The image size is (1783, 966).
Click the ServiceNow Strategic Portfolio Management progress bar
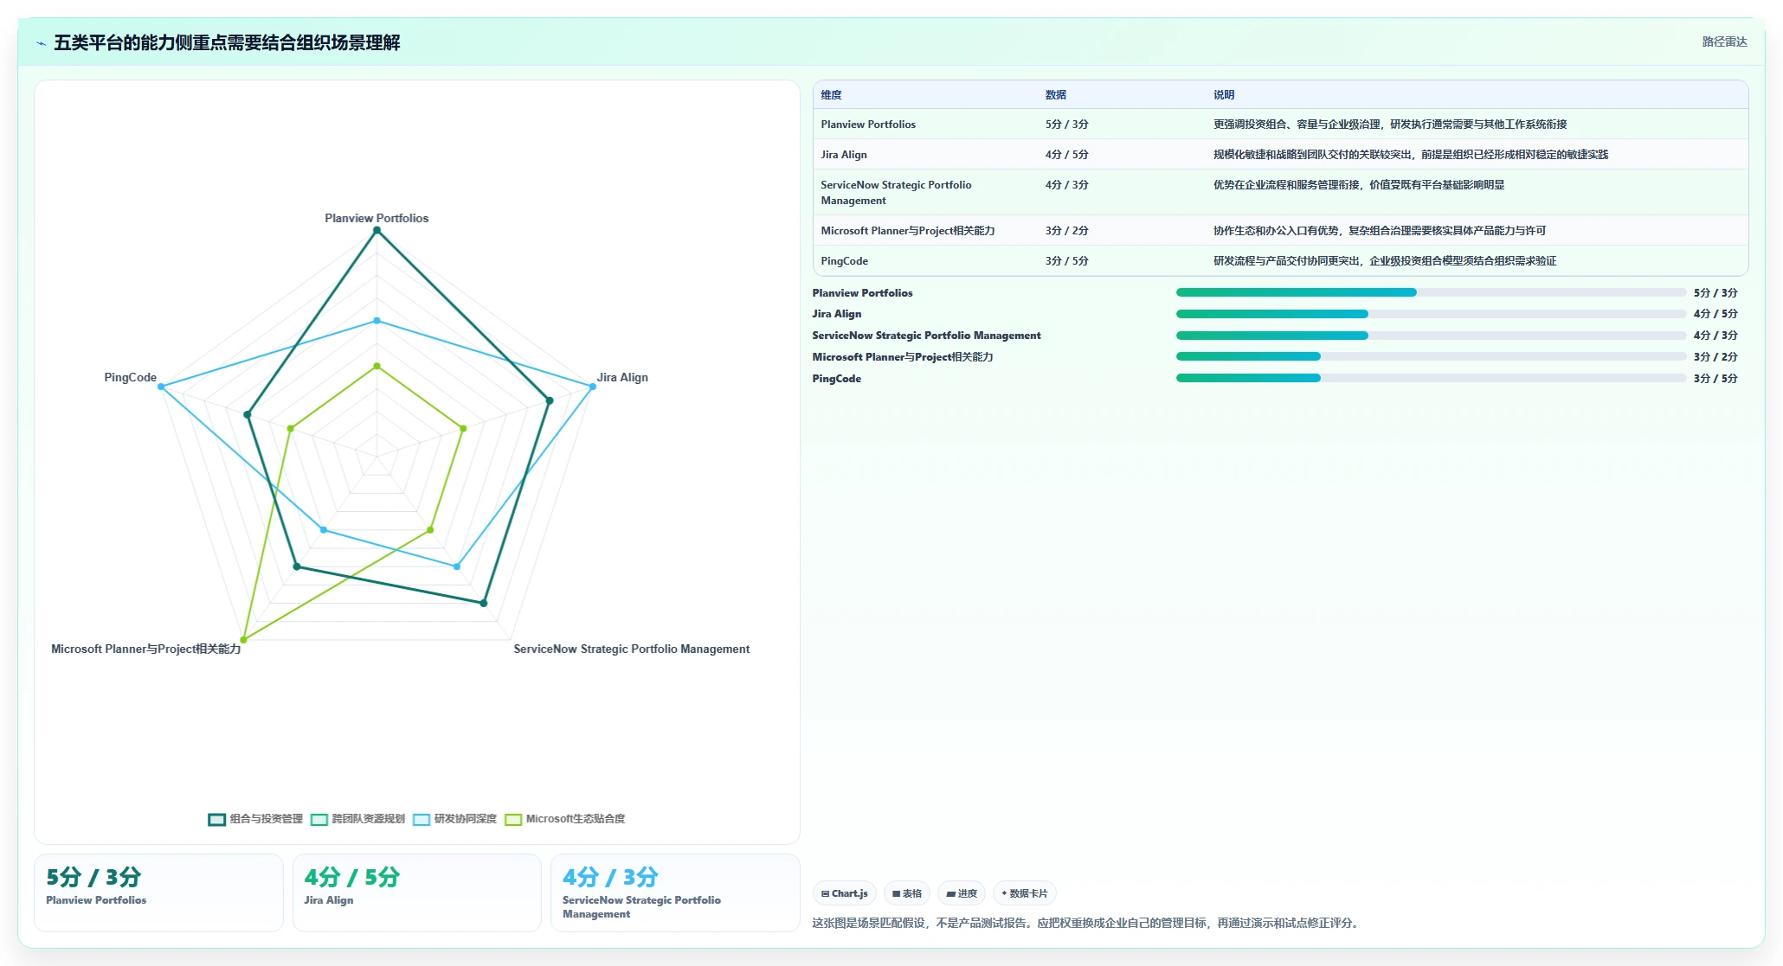(x=1431, y=336)
